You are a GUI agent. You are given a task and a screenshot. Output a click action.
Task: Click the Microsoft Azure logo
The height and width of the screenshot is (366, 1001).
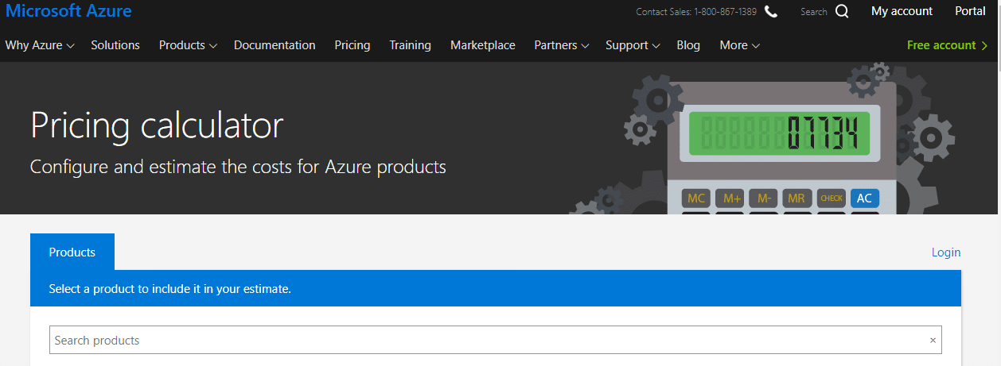(68, 11)
